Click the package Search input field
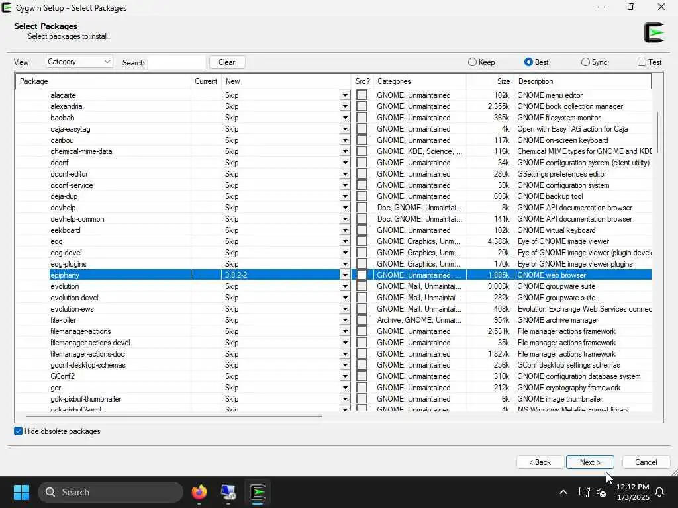This screenshot has height=508, width=678. pos(176,62)
